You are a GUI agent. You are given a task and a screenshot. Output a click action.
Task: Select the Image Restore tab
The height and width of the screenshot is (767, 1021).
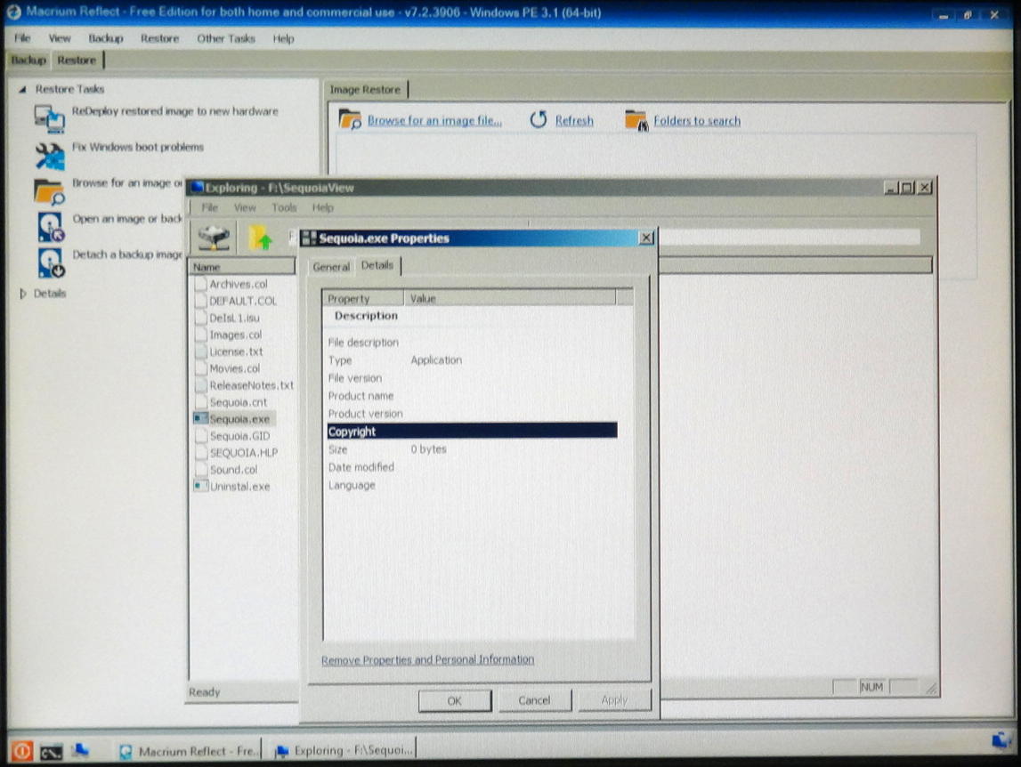(365, 89)
